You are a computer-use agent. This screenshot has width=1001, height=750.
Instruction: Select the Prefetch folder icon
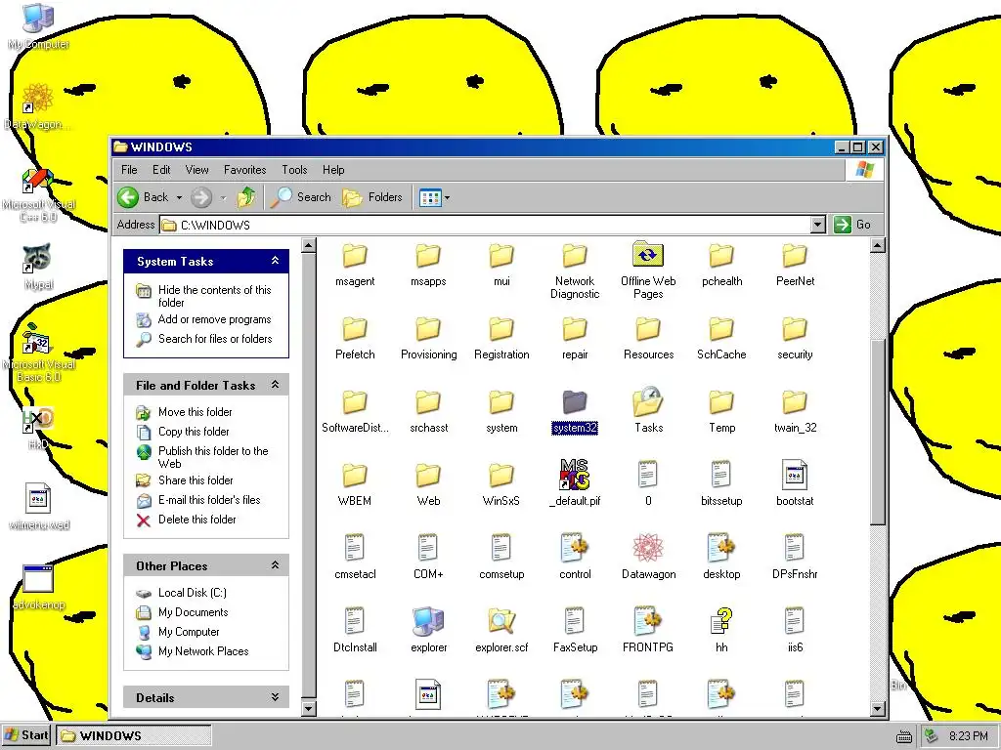pos(355,328)
